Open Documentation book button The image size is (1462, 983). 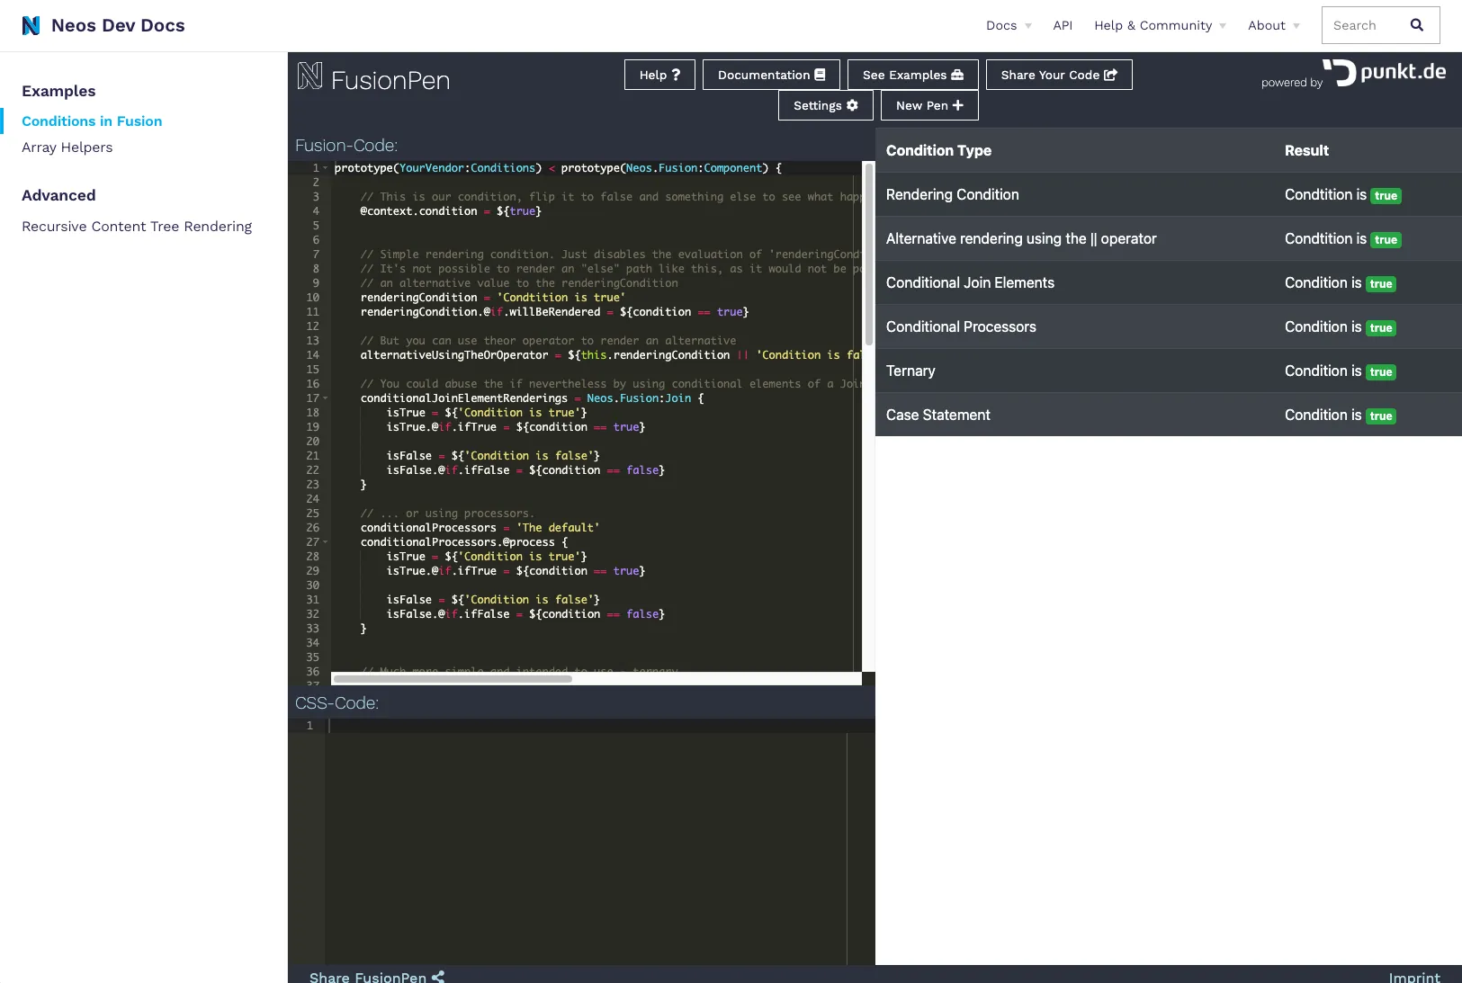click(x=771, y=75)
